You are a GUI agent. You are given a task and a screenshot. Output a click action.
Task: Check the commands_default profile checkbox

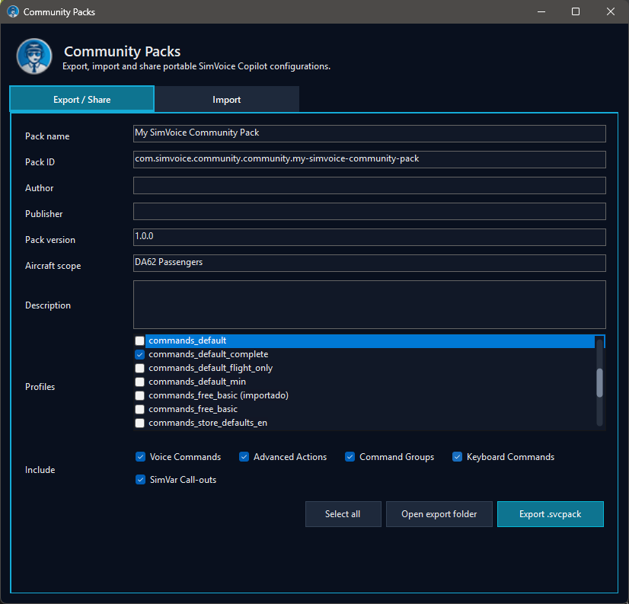pos(139,340)
